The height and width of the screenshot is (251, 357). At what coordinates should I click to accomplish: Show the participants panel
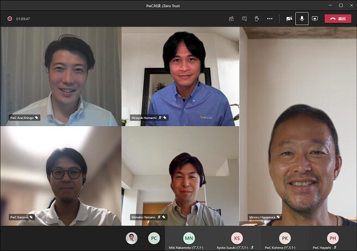click(231, 19)
